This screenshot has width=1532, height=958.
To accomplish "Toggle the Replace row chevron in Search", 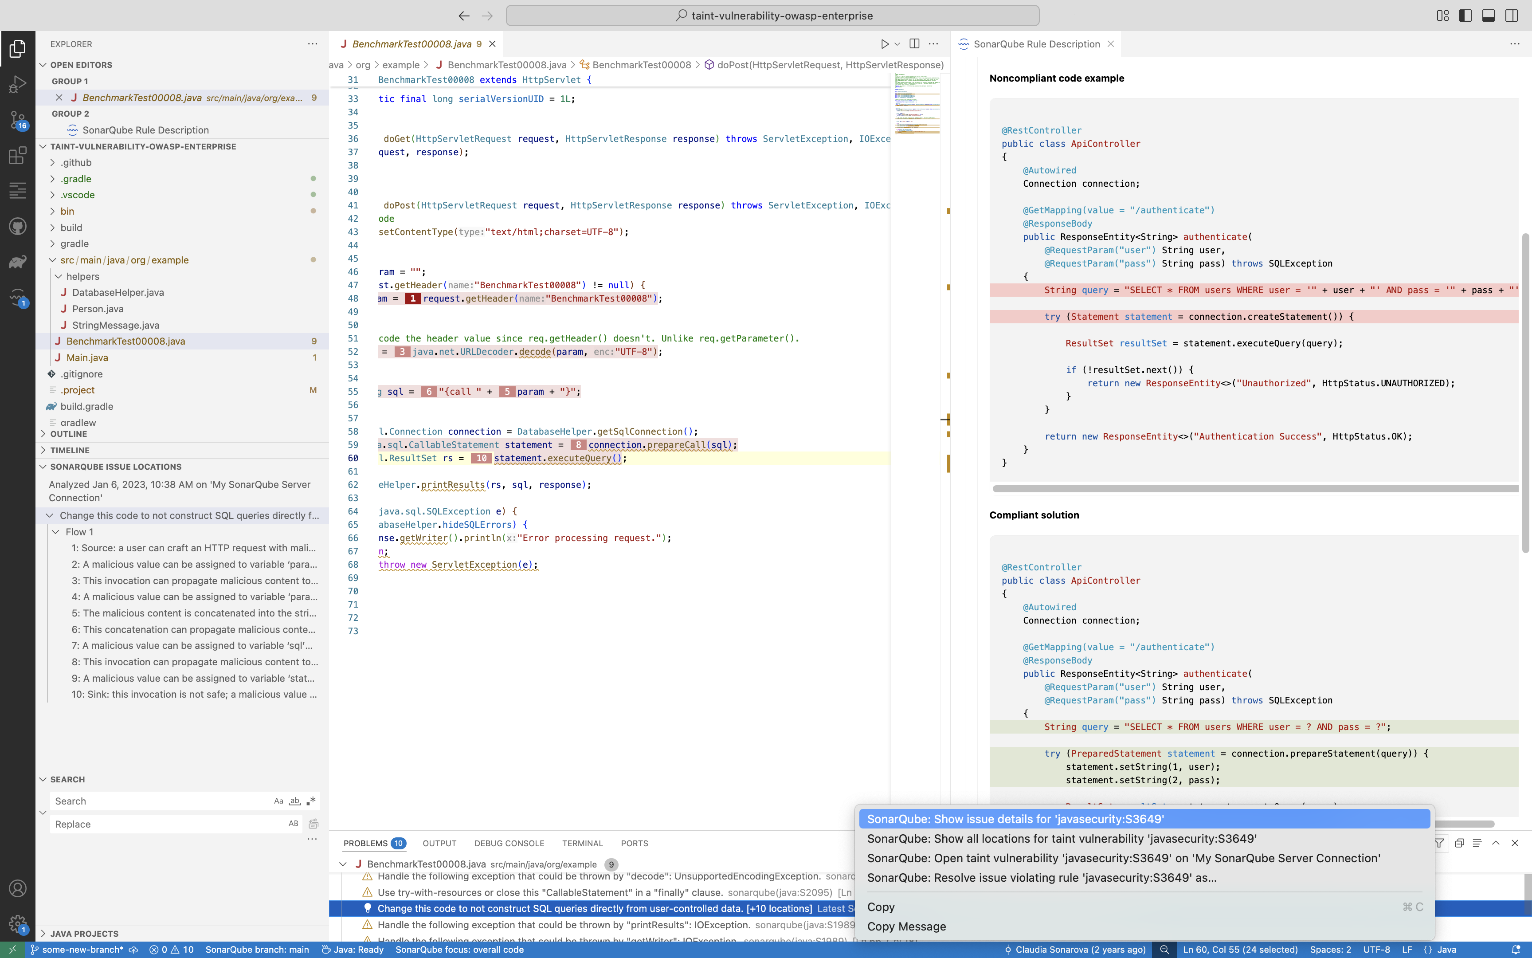I will 43,812.
